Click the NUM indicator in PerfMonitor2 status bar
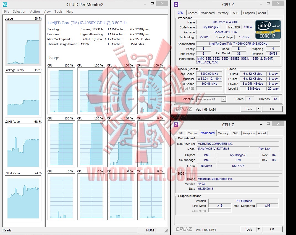The height and width of the screenshot is (235, 296). coord(150,230)
